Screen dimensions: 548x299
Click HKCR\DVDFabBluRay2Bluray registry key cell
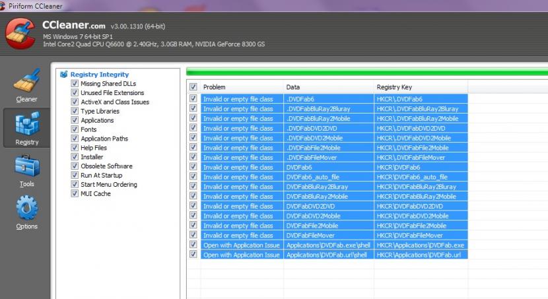[421, 187]
